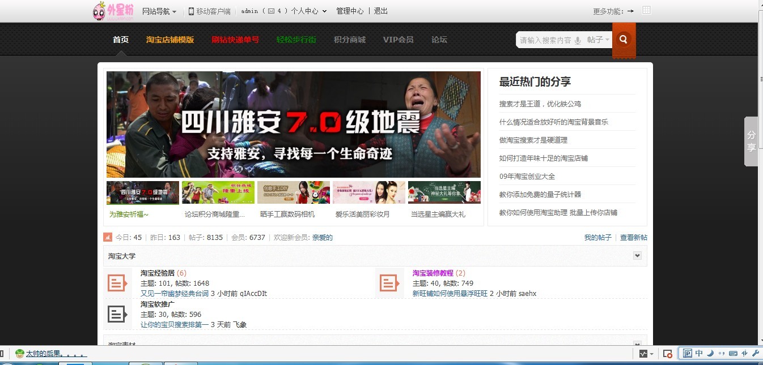Click the input method 中 icon
Screen dimensions: 763x365
coord(699,353)
